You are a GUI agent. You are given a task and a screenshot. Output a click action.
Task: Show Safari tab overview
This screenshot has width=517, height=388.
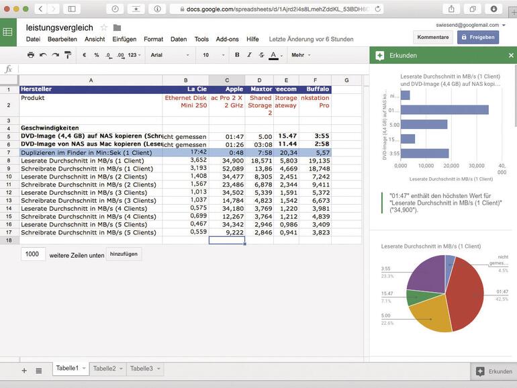click(473, 9)
